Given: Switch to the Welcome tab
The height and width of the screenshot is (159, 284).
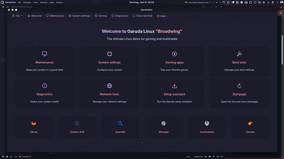Looking at the screenshot, I should pos(35,16).
